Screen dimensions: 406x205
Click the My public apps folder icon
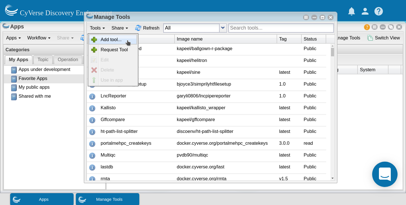[14, 88]
